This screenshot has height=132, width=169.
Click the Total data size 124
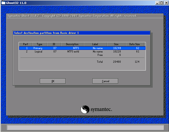[137, 62]
